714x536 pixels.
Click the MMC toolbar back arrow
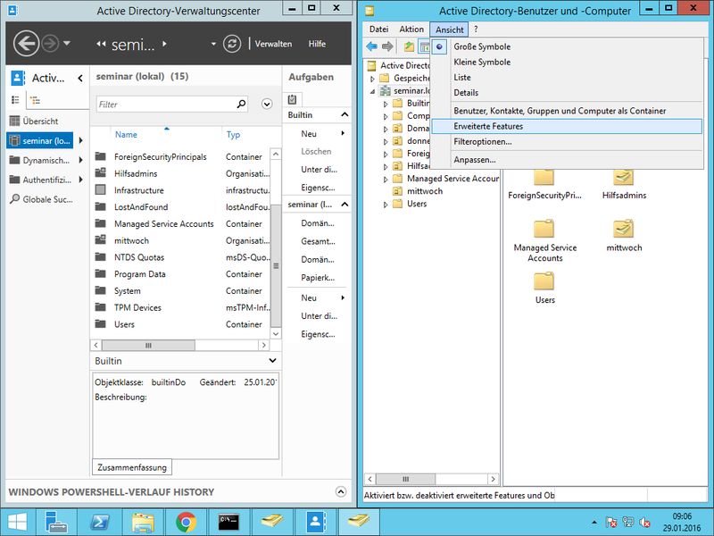[372, 46]
